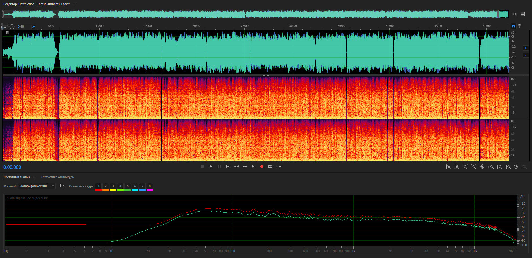
Task: Click hold frame button 2
Action: (105, 186)
